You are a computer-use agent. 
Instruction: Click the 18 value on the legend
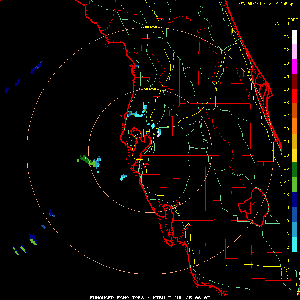[x=286, y=195]
